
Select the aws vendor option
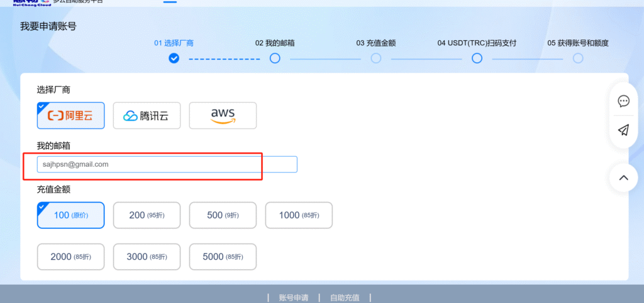(223, 115)
